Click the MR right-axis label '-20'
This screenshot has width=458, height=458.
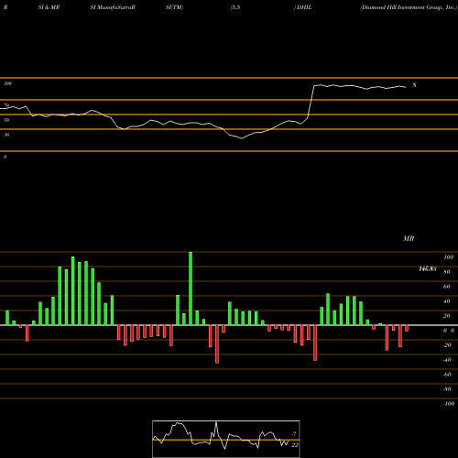point(447,345)
